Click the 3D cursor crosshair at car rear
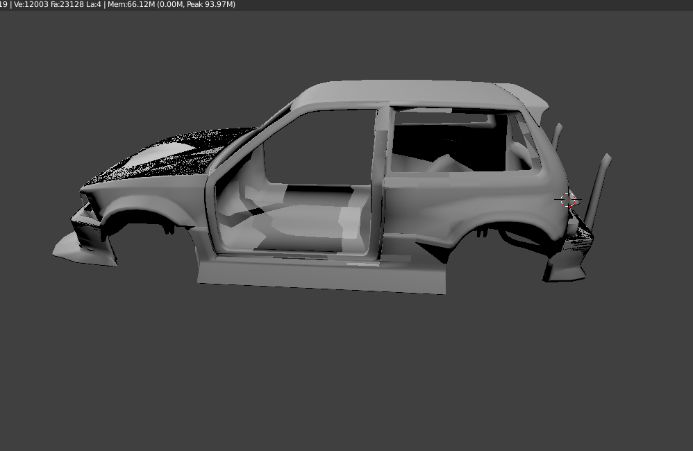Viewport: 693px width, 451px height. pos(568,200)
